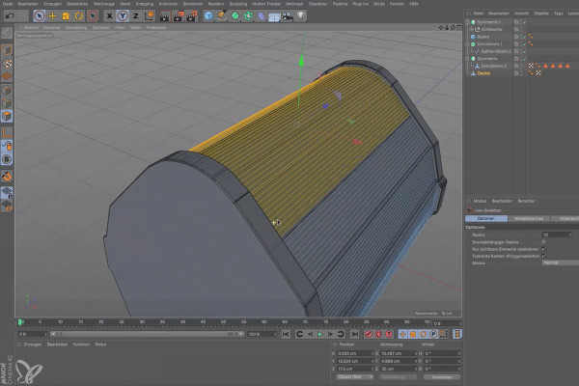Toggle the X axis lock
The height and width of the screenshot is (386, 579).
[x=109, y=15]
